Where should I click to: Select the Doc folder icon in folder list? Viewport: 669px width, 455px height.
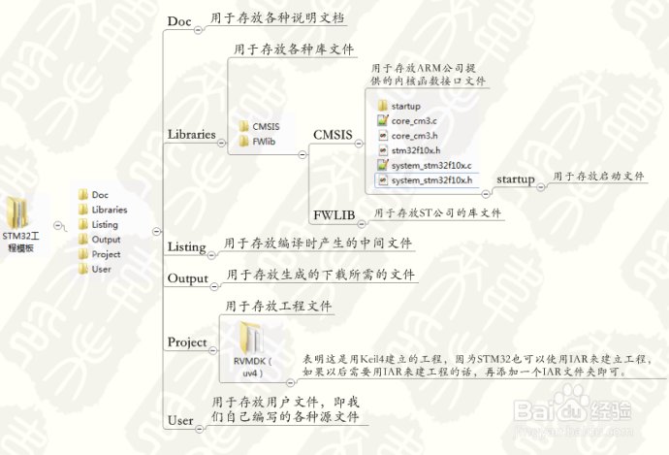(x=83, y=195)
